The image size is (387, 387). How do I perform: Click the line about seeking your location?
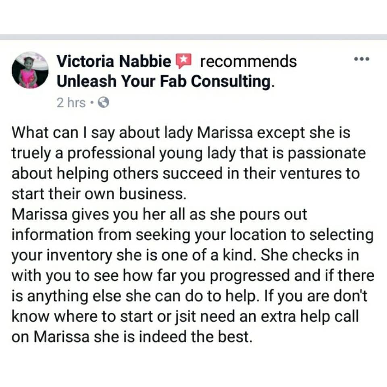point(193,235)
